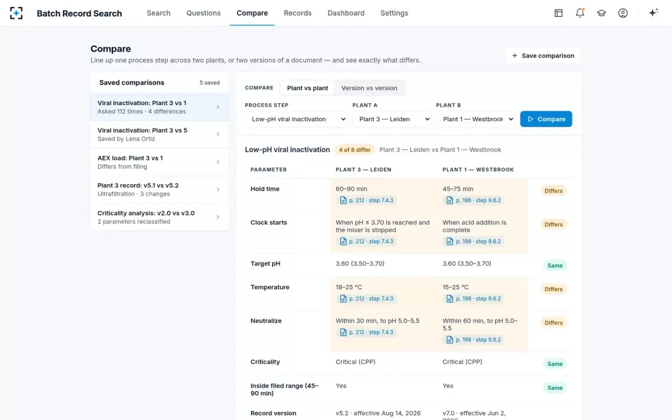This screenshot has height=420, width=672.
Task: Open Viral inactivation: Plant 3 vs 5 comparison
Action: pos(160,134)
